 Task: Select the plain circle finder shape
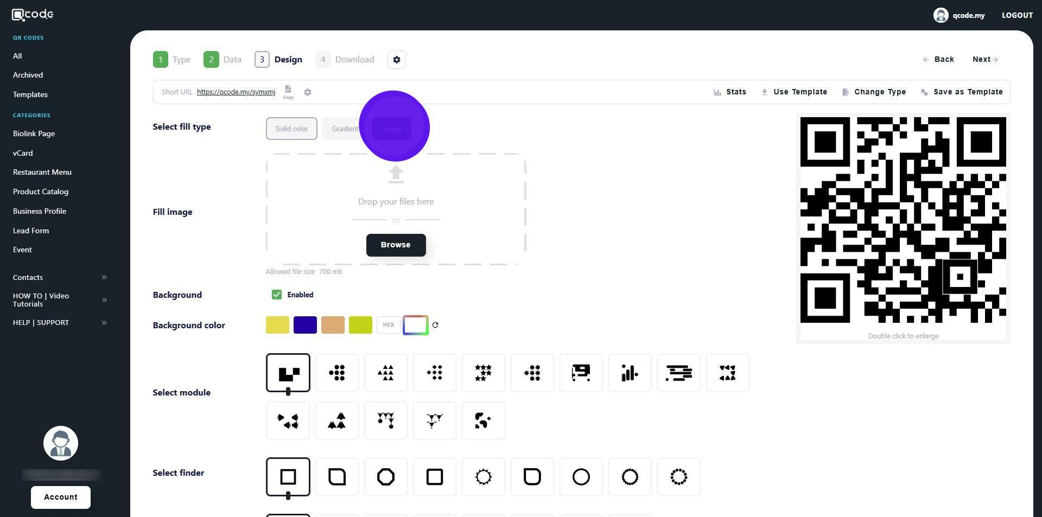(x=581, y=477)
